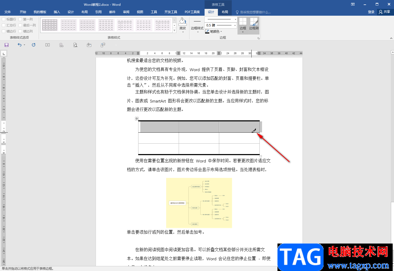Collapse the ribbon with the up chevron
This screenshot has height=271, width=394.
391,38
